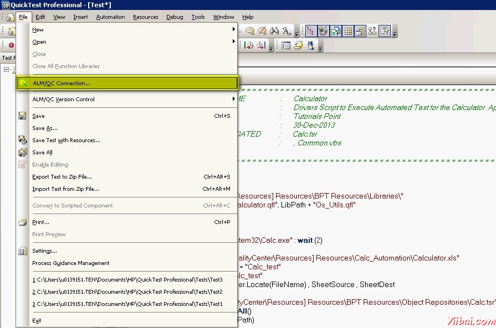Click the yellow sticky note toolbar icon
Screen dimensions: 496x328
pos(298,45)
